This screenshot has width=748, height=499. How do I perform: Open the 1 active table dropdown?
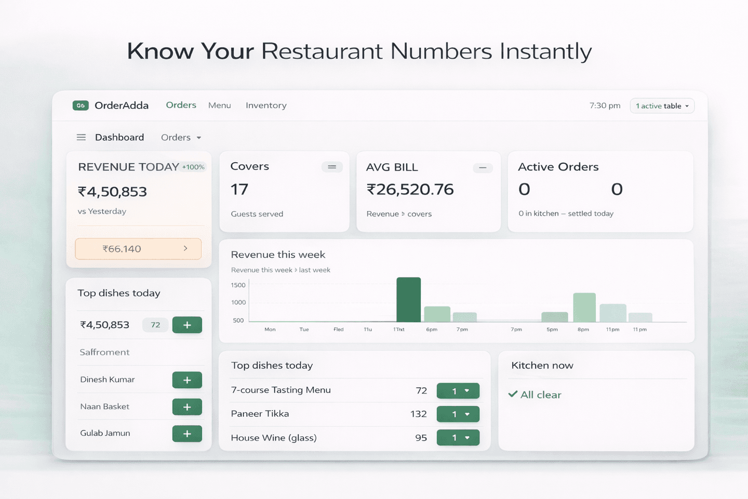tap(662, 106)
